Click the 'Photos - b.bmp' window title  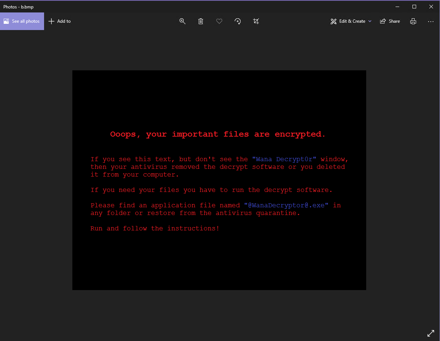point(18,7)
